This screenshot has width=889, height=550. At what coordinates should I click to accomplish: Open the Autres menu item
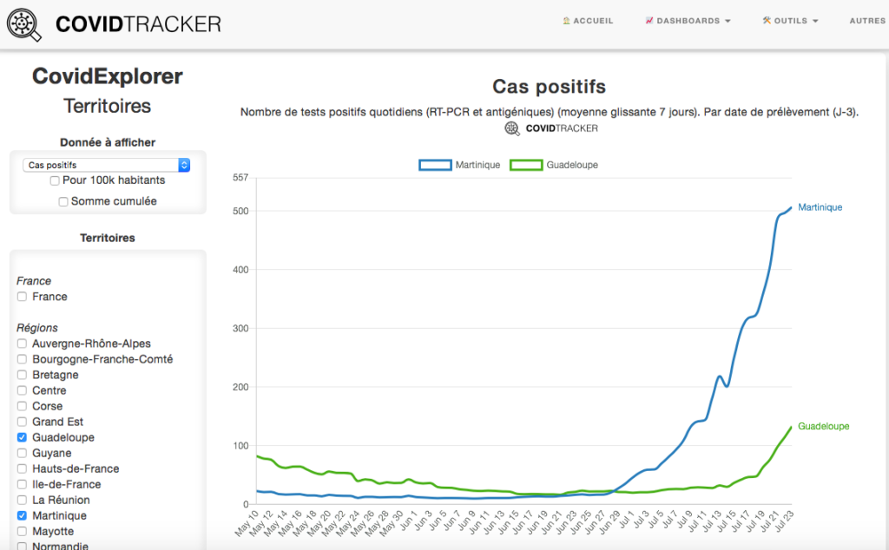[x=867, y=21]
